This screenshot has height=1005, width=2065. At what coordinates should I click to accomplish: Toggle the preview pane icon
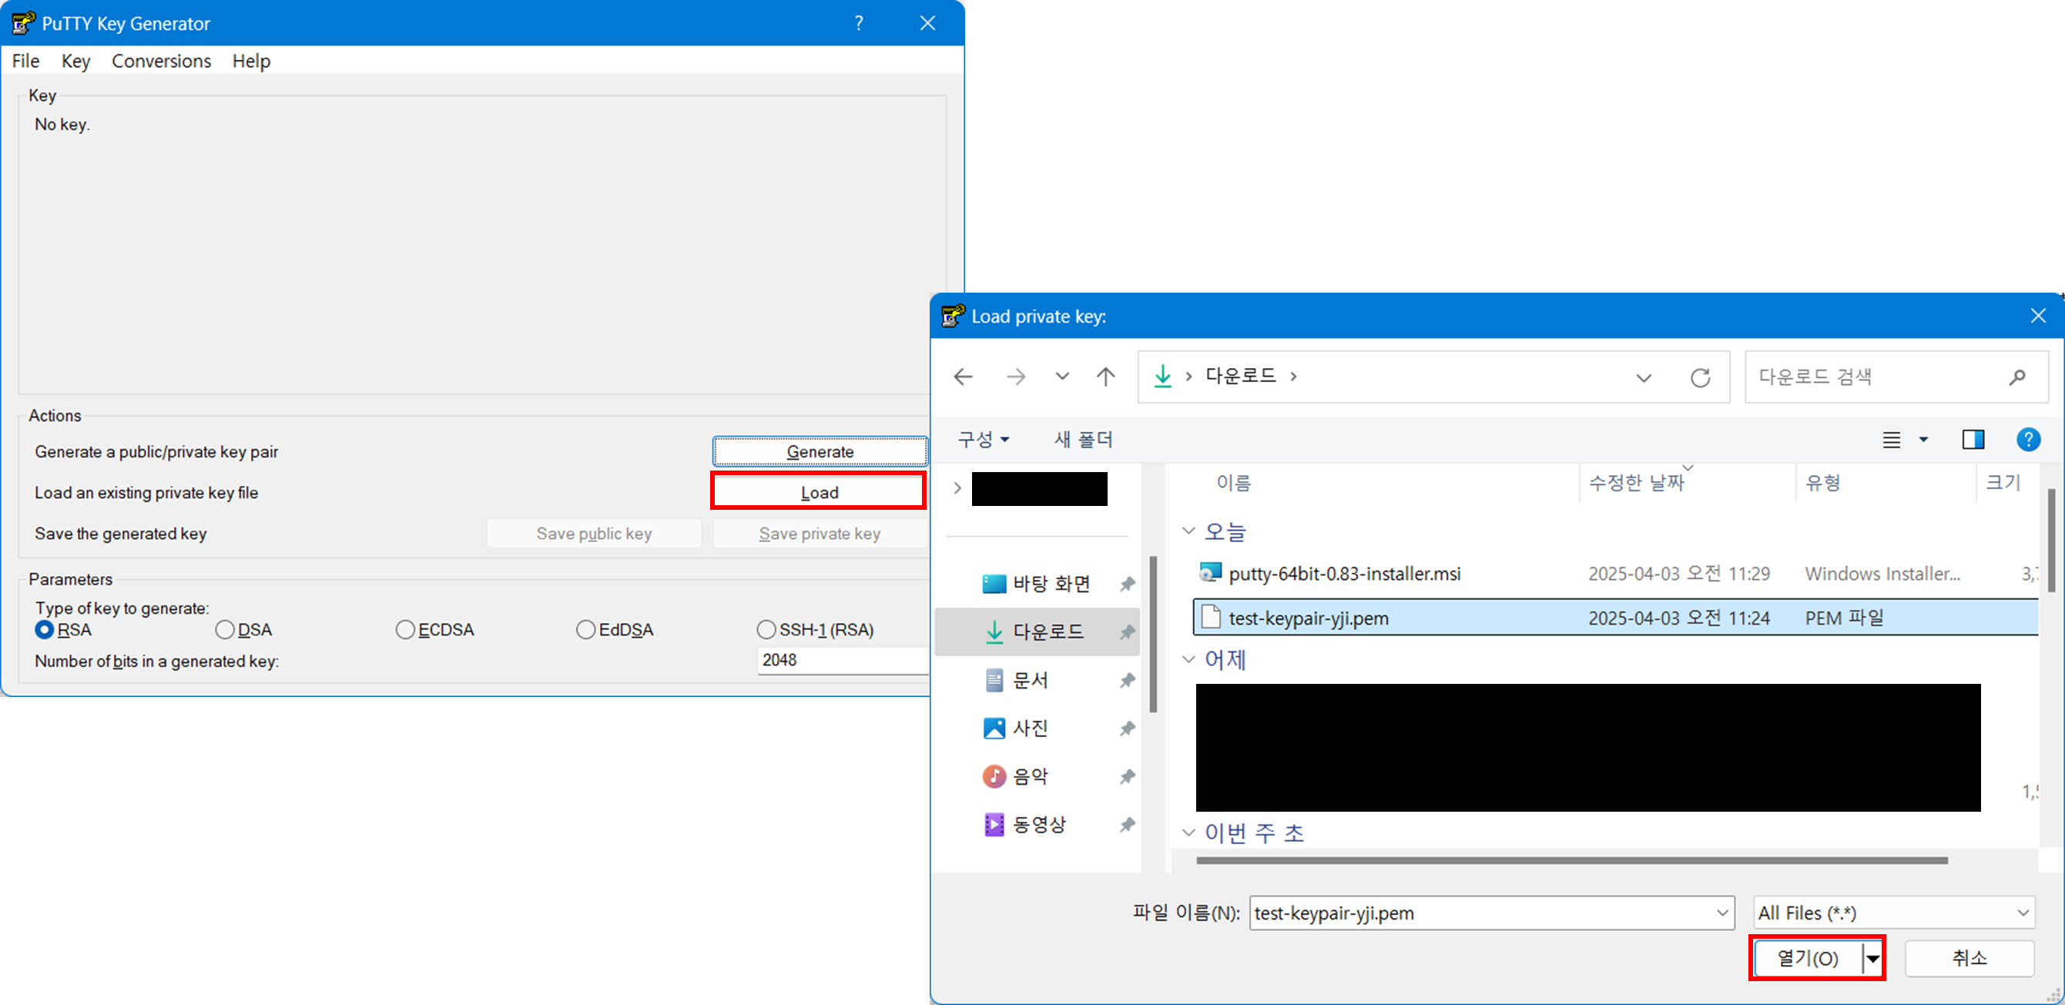pos(1973,439)
